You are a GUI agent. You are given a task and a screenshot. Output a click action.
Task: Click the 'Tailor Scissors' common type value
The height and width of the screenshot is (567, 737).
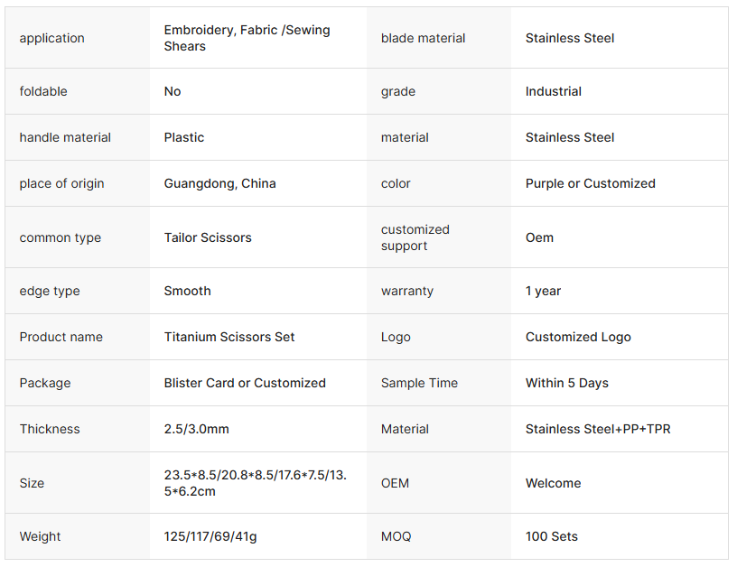[208, 237]
